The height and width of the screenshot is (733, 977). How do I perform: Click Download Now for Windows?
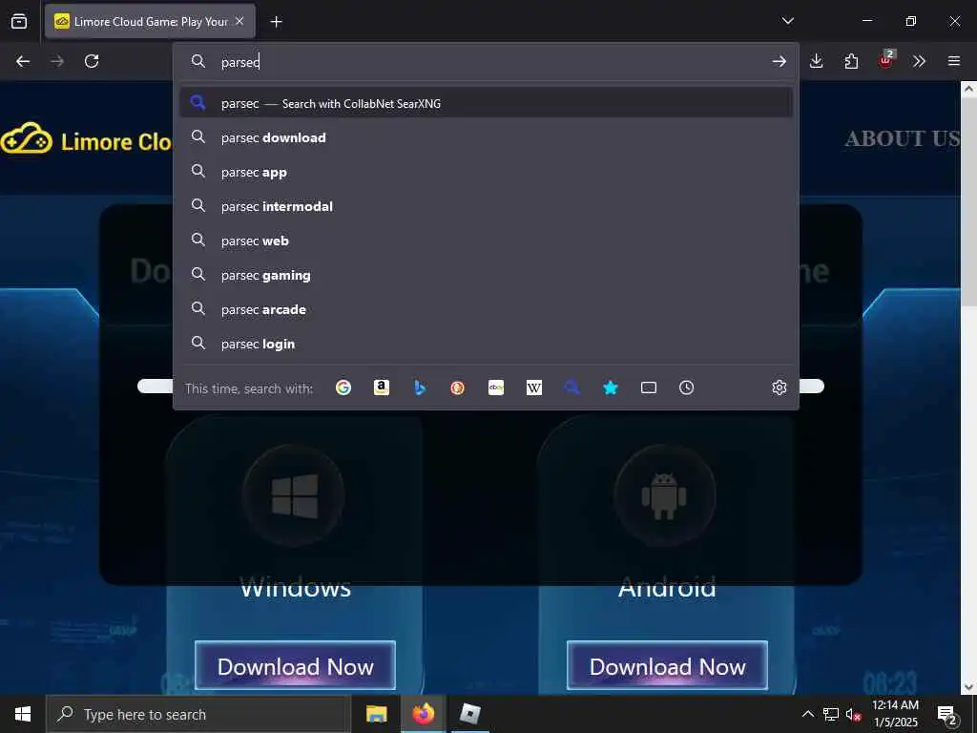tap(296, 665)
